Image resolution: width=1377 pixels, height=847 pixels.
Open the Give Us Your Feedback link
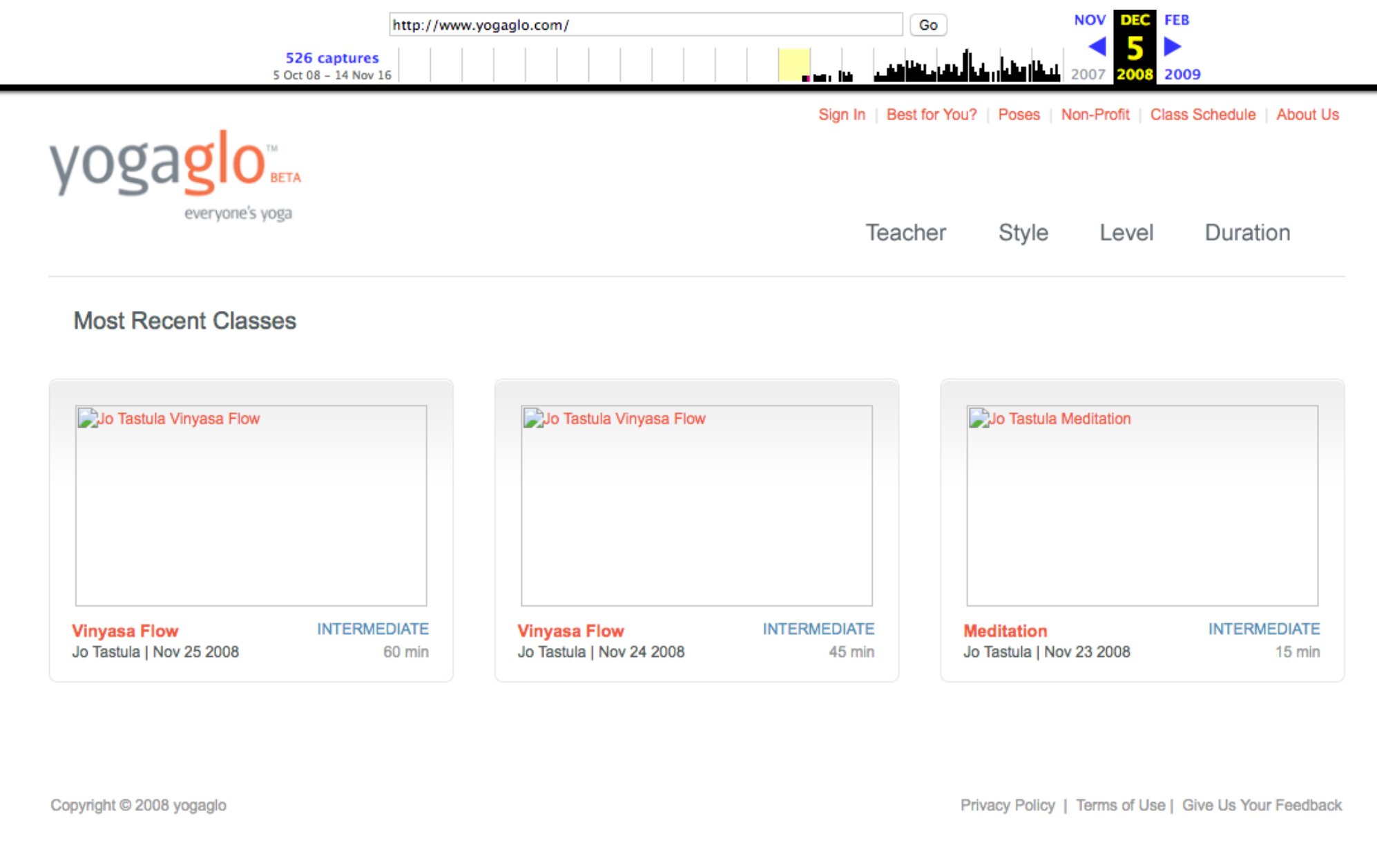[1262, 805]
